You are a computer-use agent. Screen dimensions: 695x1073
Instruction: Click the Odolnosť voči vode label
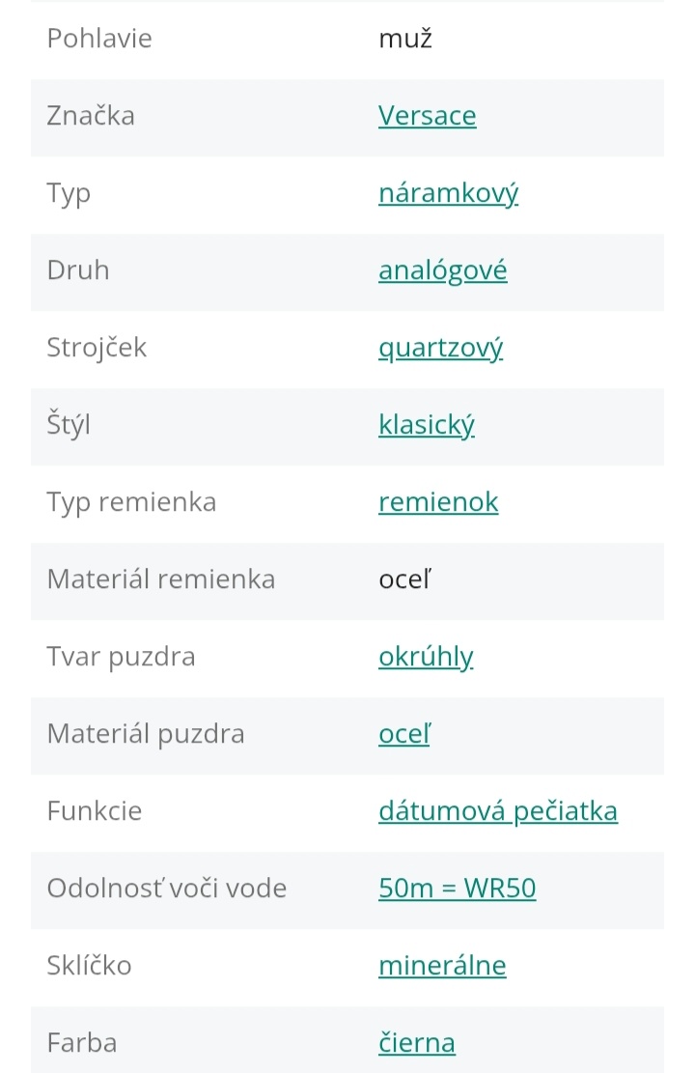(166, 889)
